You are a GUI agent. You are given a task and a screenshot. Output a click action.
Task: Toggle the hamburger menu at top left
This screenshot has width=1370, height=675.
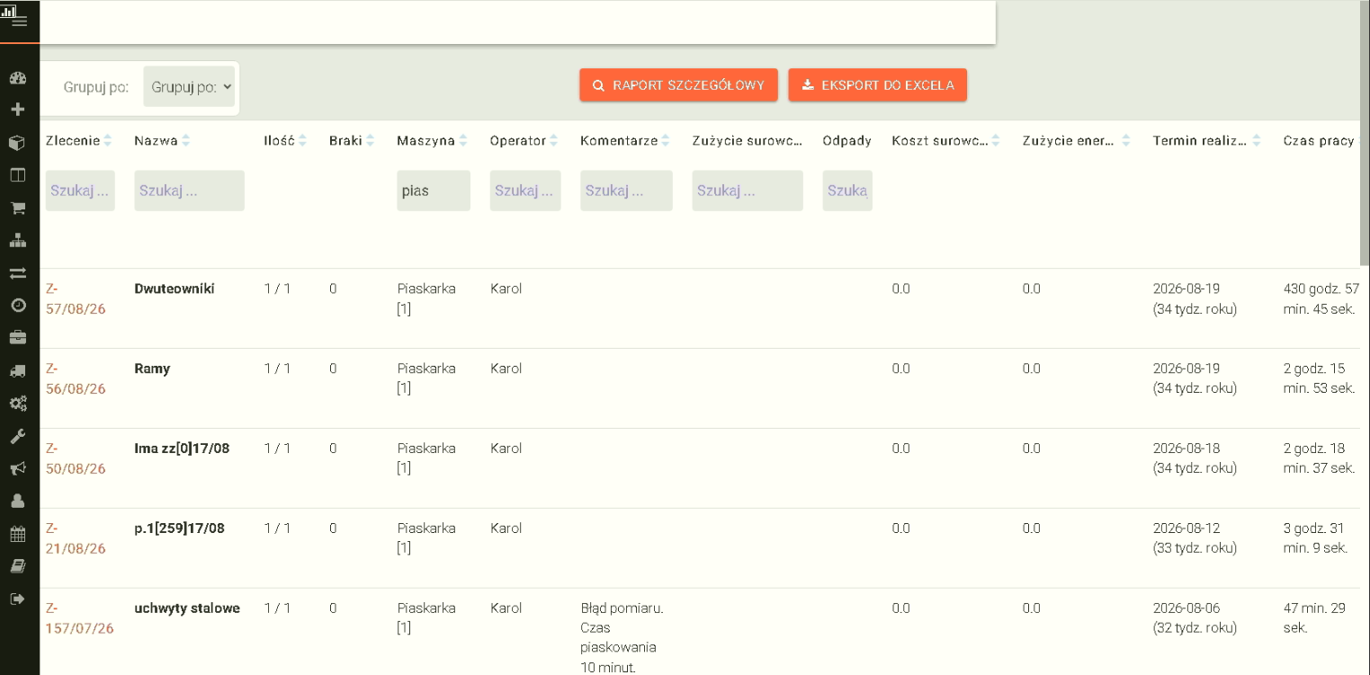(x=19, y=21)
